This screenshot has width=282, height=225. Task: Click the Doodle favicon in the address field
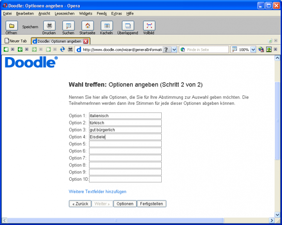[x=79, y=50]
